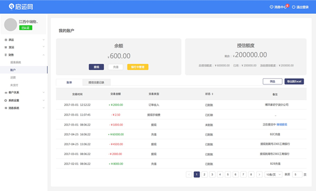
Task: Expand the 系统设置 menu chevron
Action: (x=44, y=100)
